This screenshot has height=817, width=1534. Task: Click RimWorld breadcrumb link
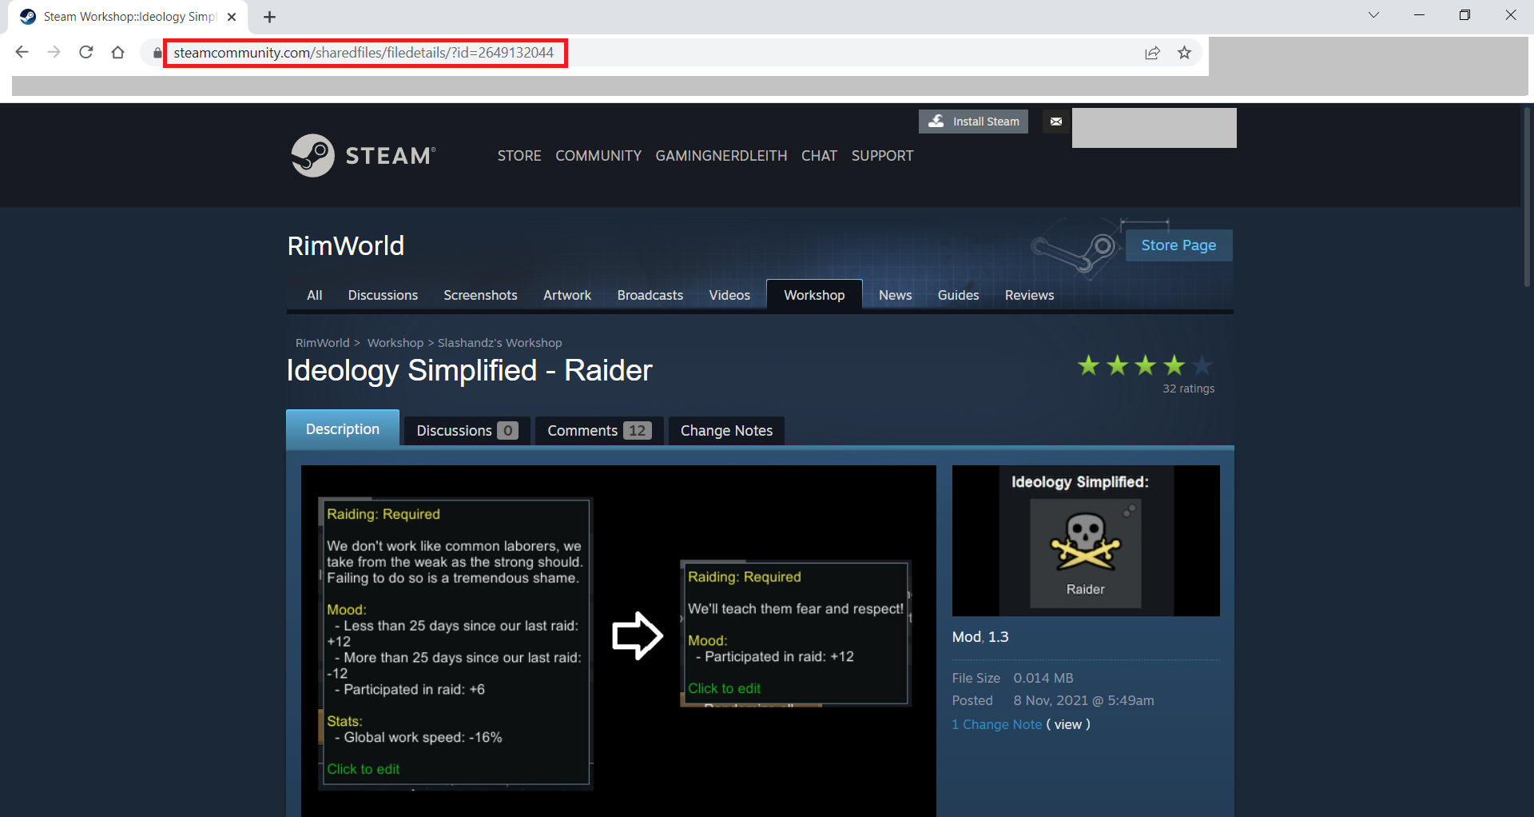point(323,343)
